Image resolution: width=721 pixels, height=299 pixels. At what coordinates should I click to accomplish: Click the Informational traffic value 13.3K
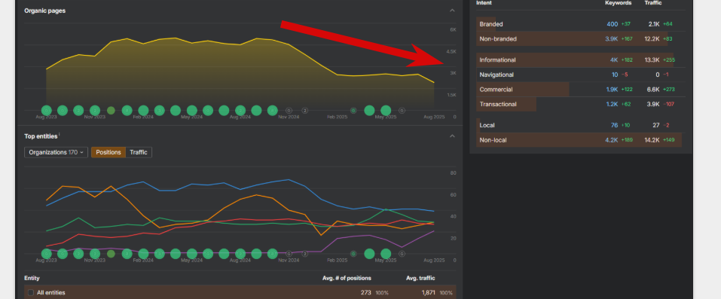[x=652, y=59]
